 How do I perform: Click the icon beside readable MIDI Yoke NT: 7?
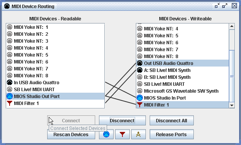pos(10,69)
